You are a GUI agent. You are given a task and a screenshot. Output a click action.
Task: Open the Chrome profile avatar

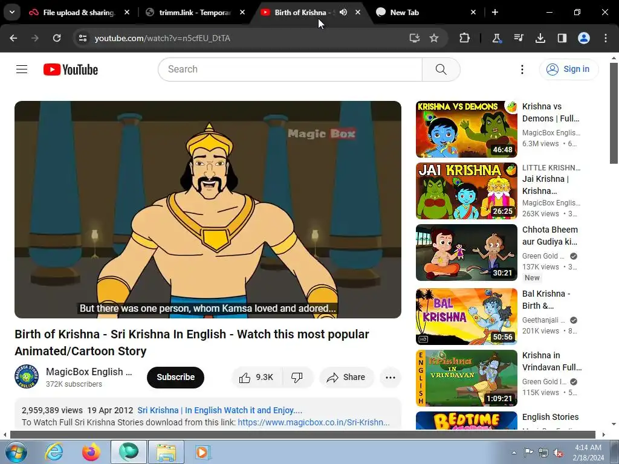click(584, 38)
